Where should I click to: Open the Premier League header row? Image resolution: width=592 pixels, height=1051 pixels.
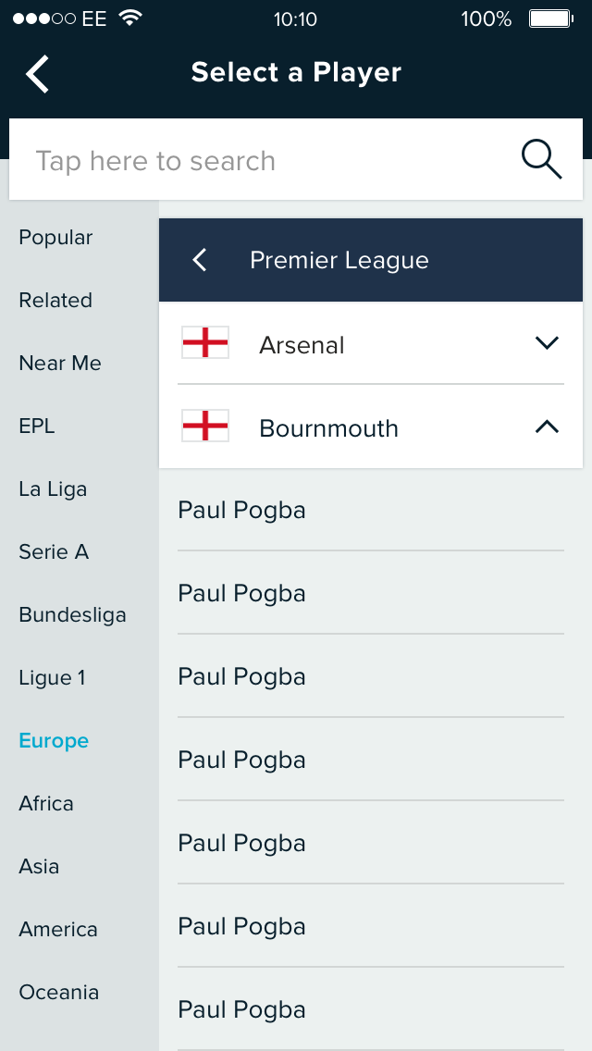pyautogui.click(x=339, y=261)
